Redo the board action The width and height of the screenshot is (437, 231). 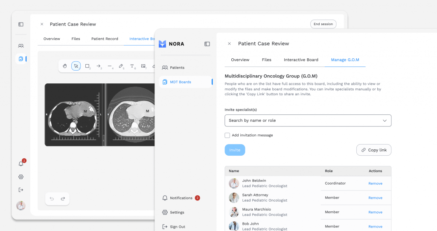[x=63, y=199]
